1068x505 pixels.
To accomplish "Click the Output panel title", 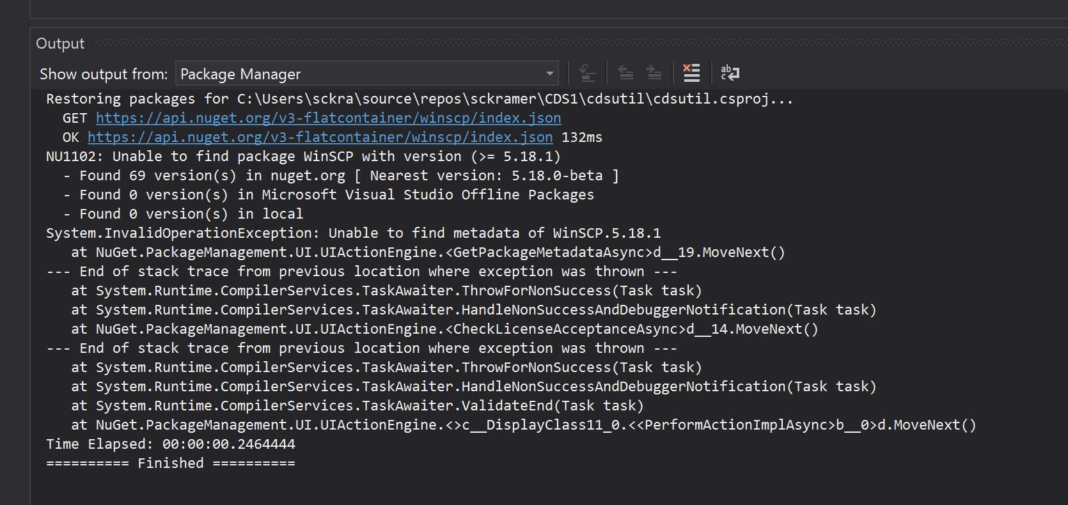I will tap(60, 43).
